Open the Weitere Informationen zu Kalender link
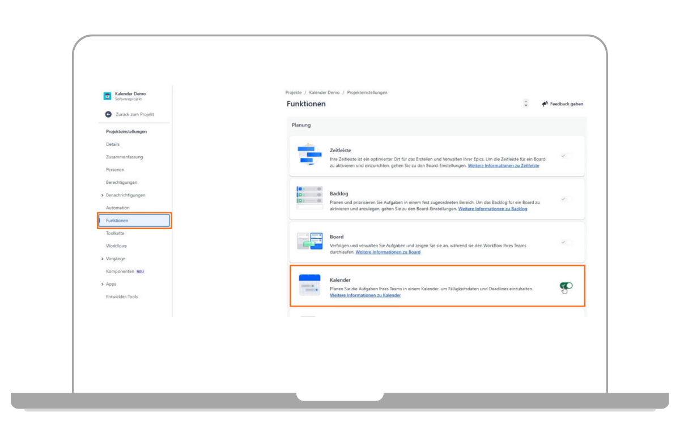 (x=365, y=295)
